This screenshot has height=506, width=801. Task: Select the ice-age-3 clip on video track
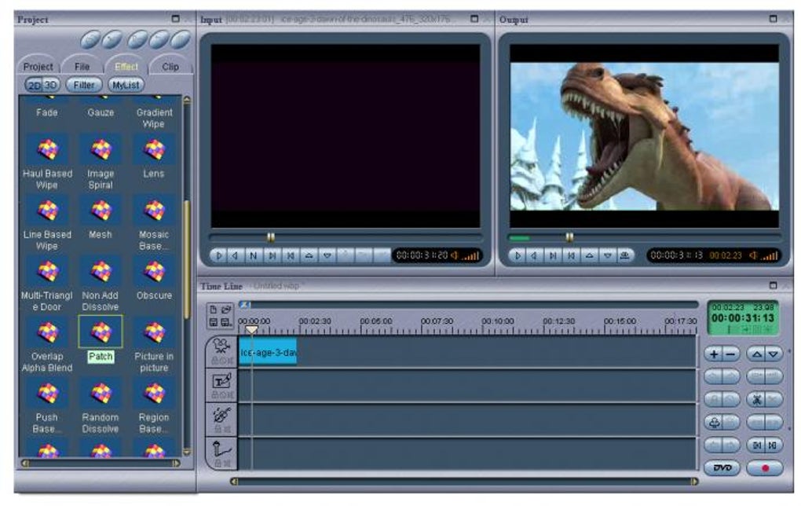(x=268, y=352)
